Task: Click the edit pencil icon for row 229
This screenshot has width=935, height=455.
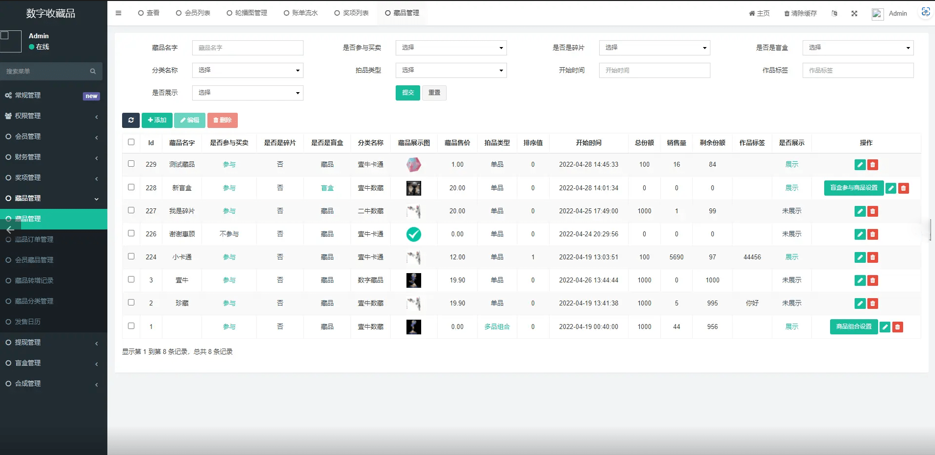Action: (860, 165)
